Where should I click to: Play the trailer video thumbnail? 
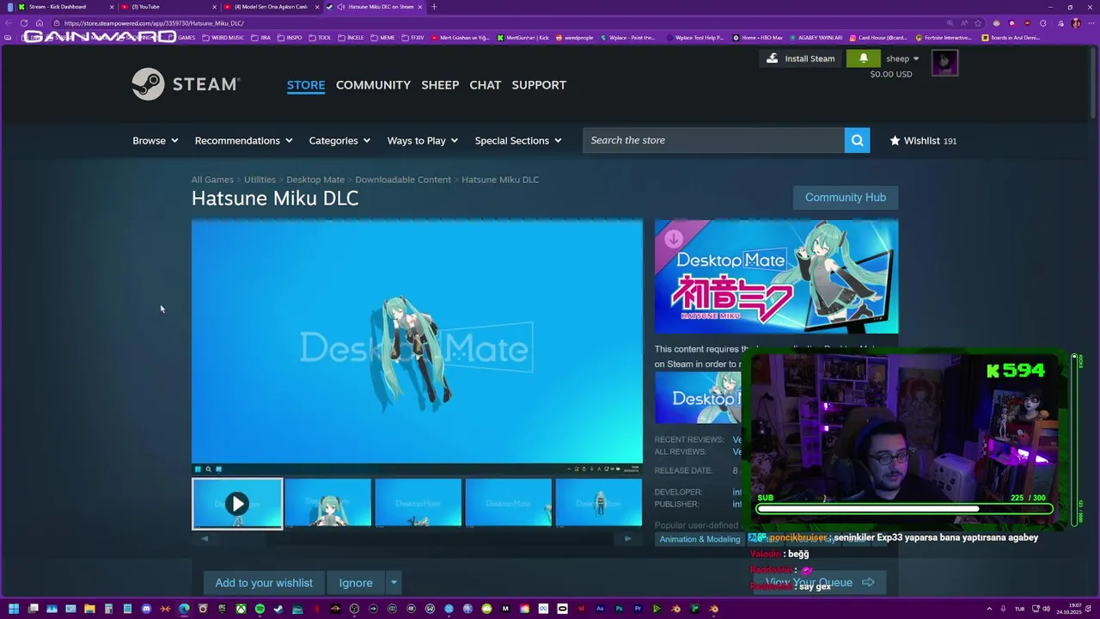[x=237, y=504]
